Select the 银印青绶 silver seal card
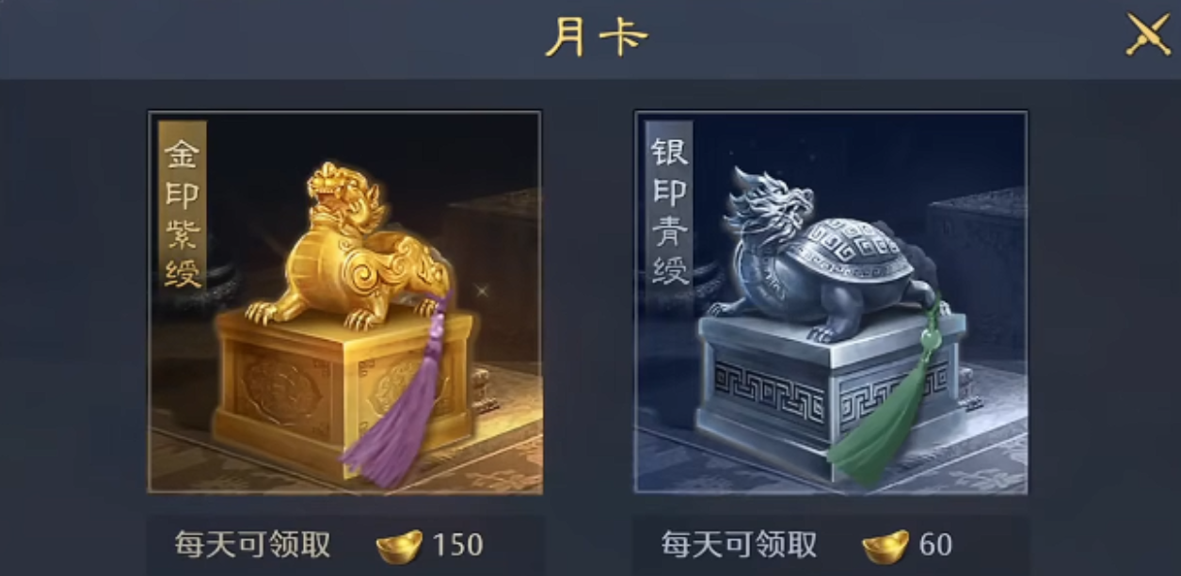Image resolution: width=1181 pixels, height=576 pixels. (x=831, y=302)
